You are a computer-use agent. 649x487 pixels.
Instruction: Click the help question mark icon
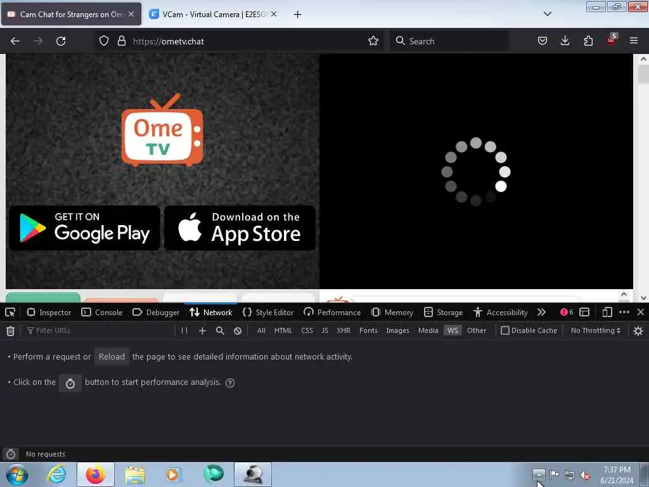[x=230, y=382]
